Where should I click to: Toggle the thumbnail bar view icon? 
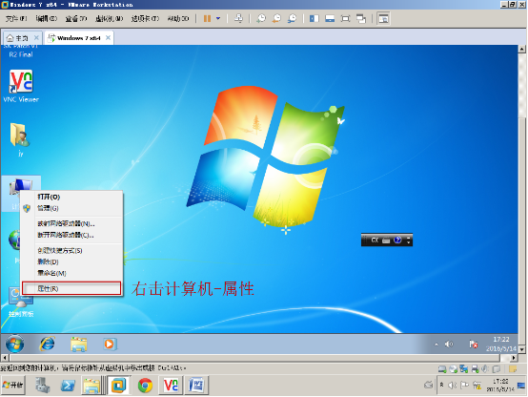coord(330,18)
